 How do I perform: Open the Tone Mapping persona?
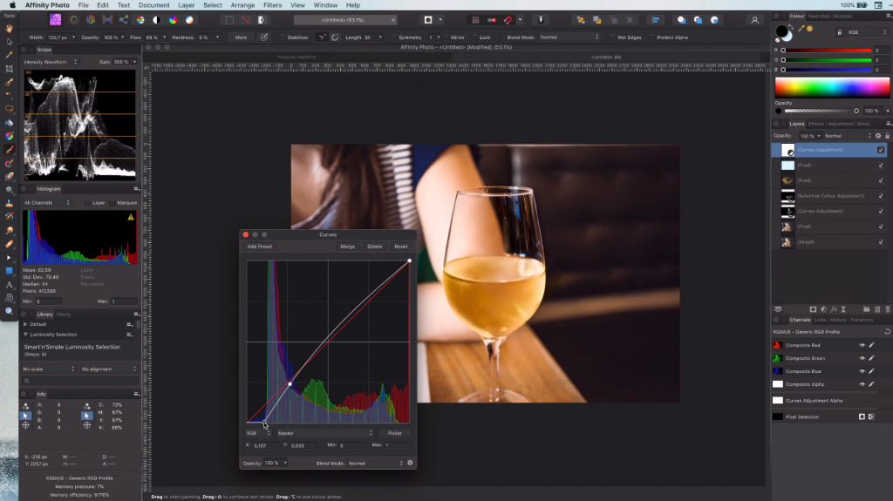point(107,20)
